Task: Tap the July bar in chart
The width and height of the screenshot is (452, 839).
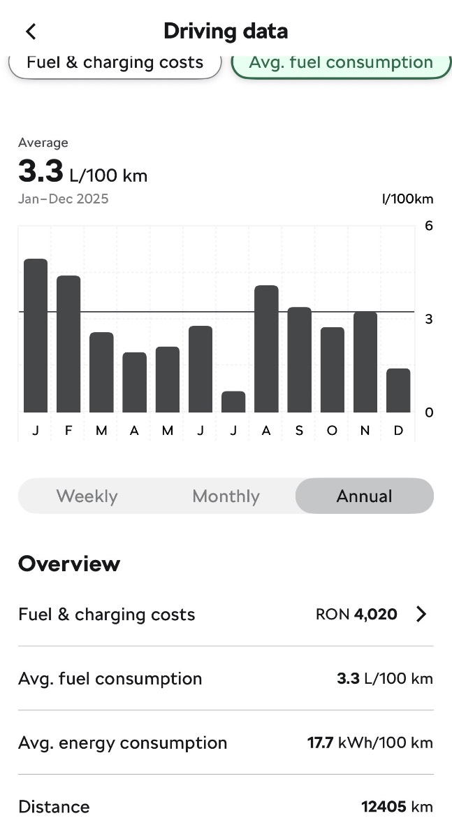Action: (233, 402)
